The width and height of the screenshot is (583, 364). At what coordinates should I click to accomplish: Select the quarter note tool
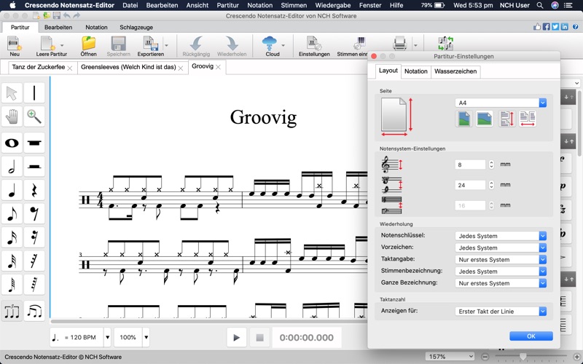[12, 190]
